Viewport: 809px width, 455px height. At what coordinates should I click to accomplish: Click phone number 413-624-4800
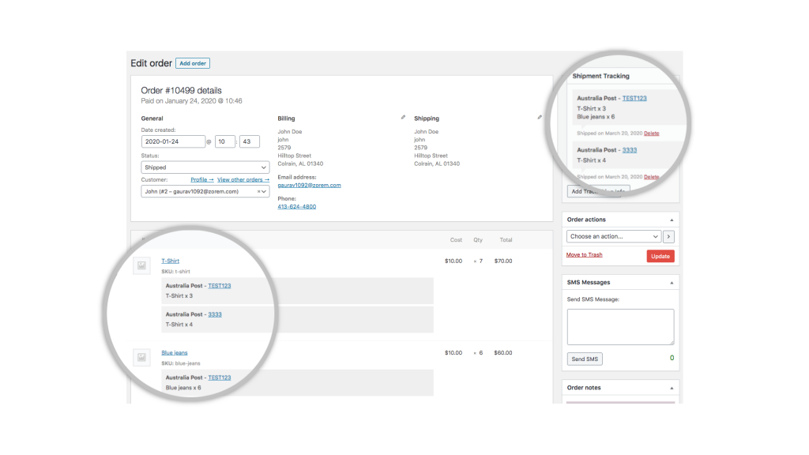(x=297, y=206)
